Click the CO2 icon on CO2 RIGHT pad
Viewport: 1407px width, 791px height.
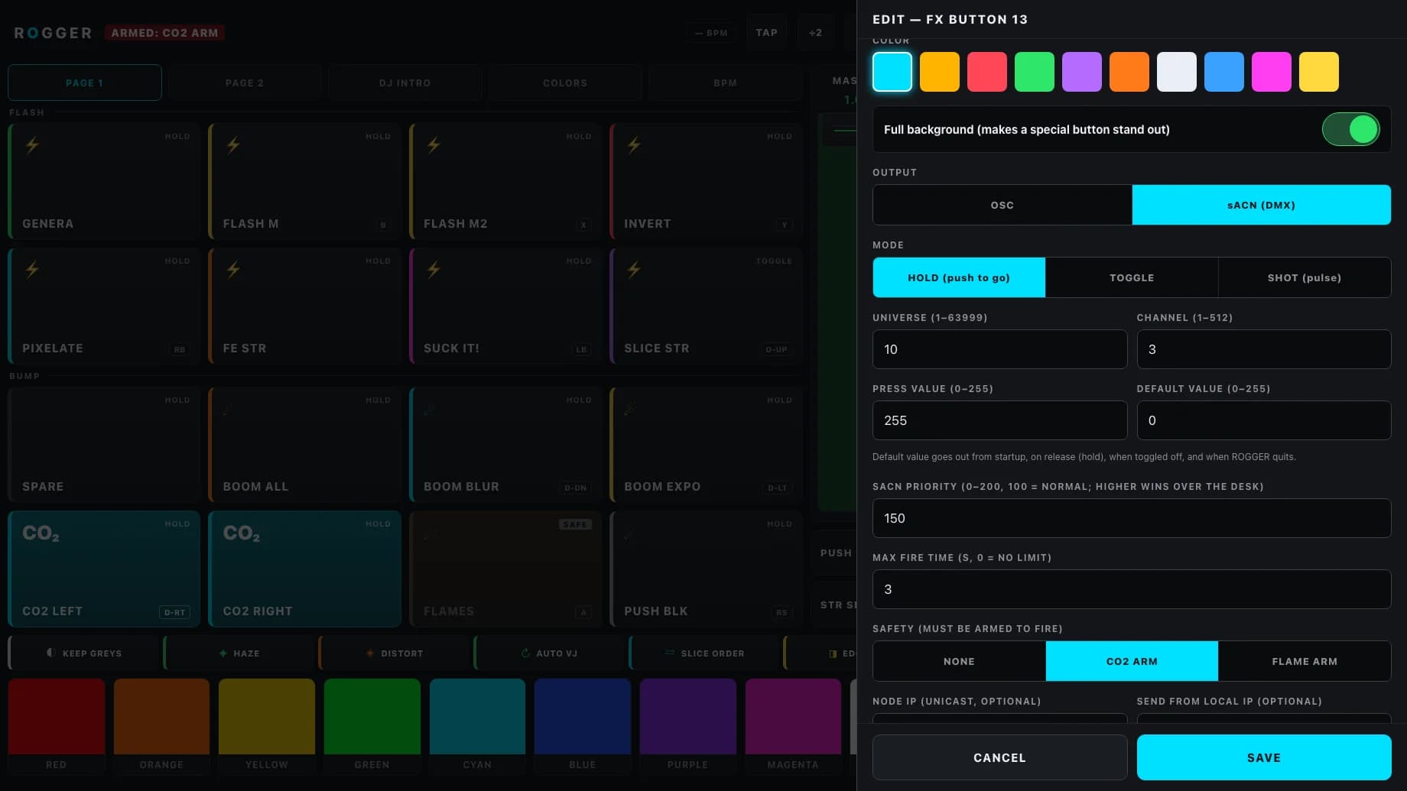click(x=241, y=533)
